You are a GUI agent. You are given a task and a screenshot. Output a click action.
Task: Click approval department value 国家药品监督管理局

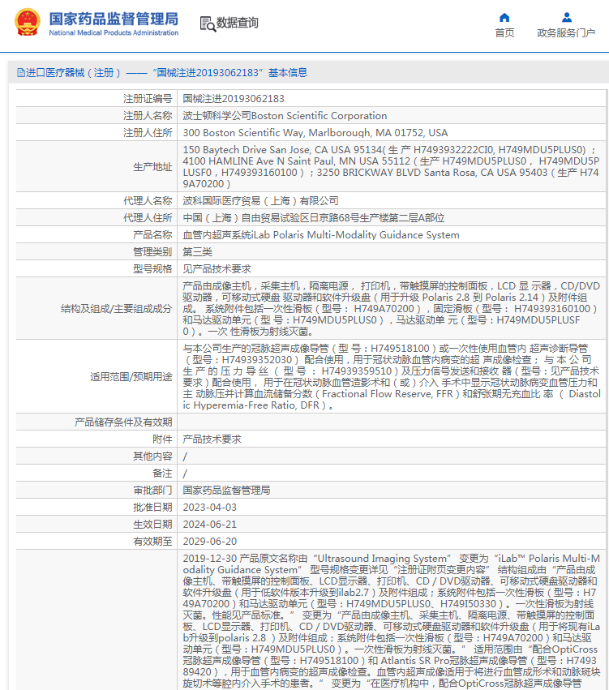point(226,491)
